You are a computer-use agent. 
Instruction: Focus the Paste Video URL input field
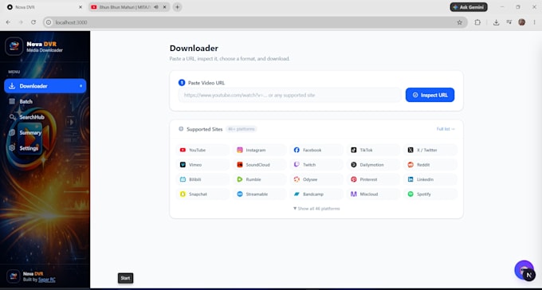[x=289, y=95]
